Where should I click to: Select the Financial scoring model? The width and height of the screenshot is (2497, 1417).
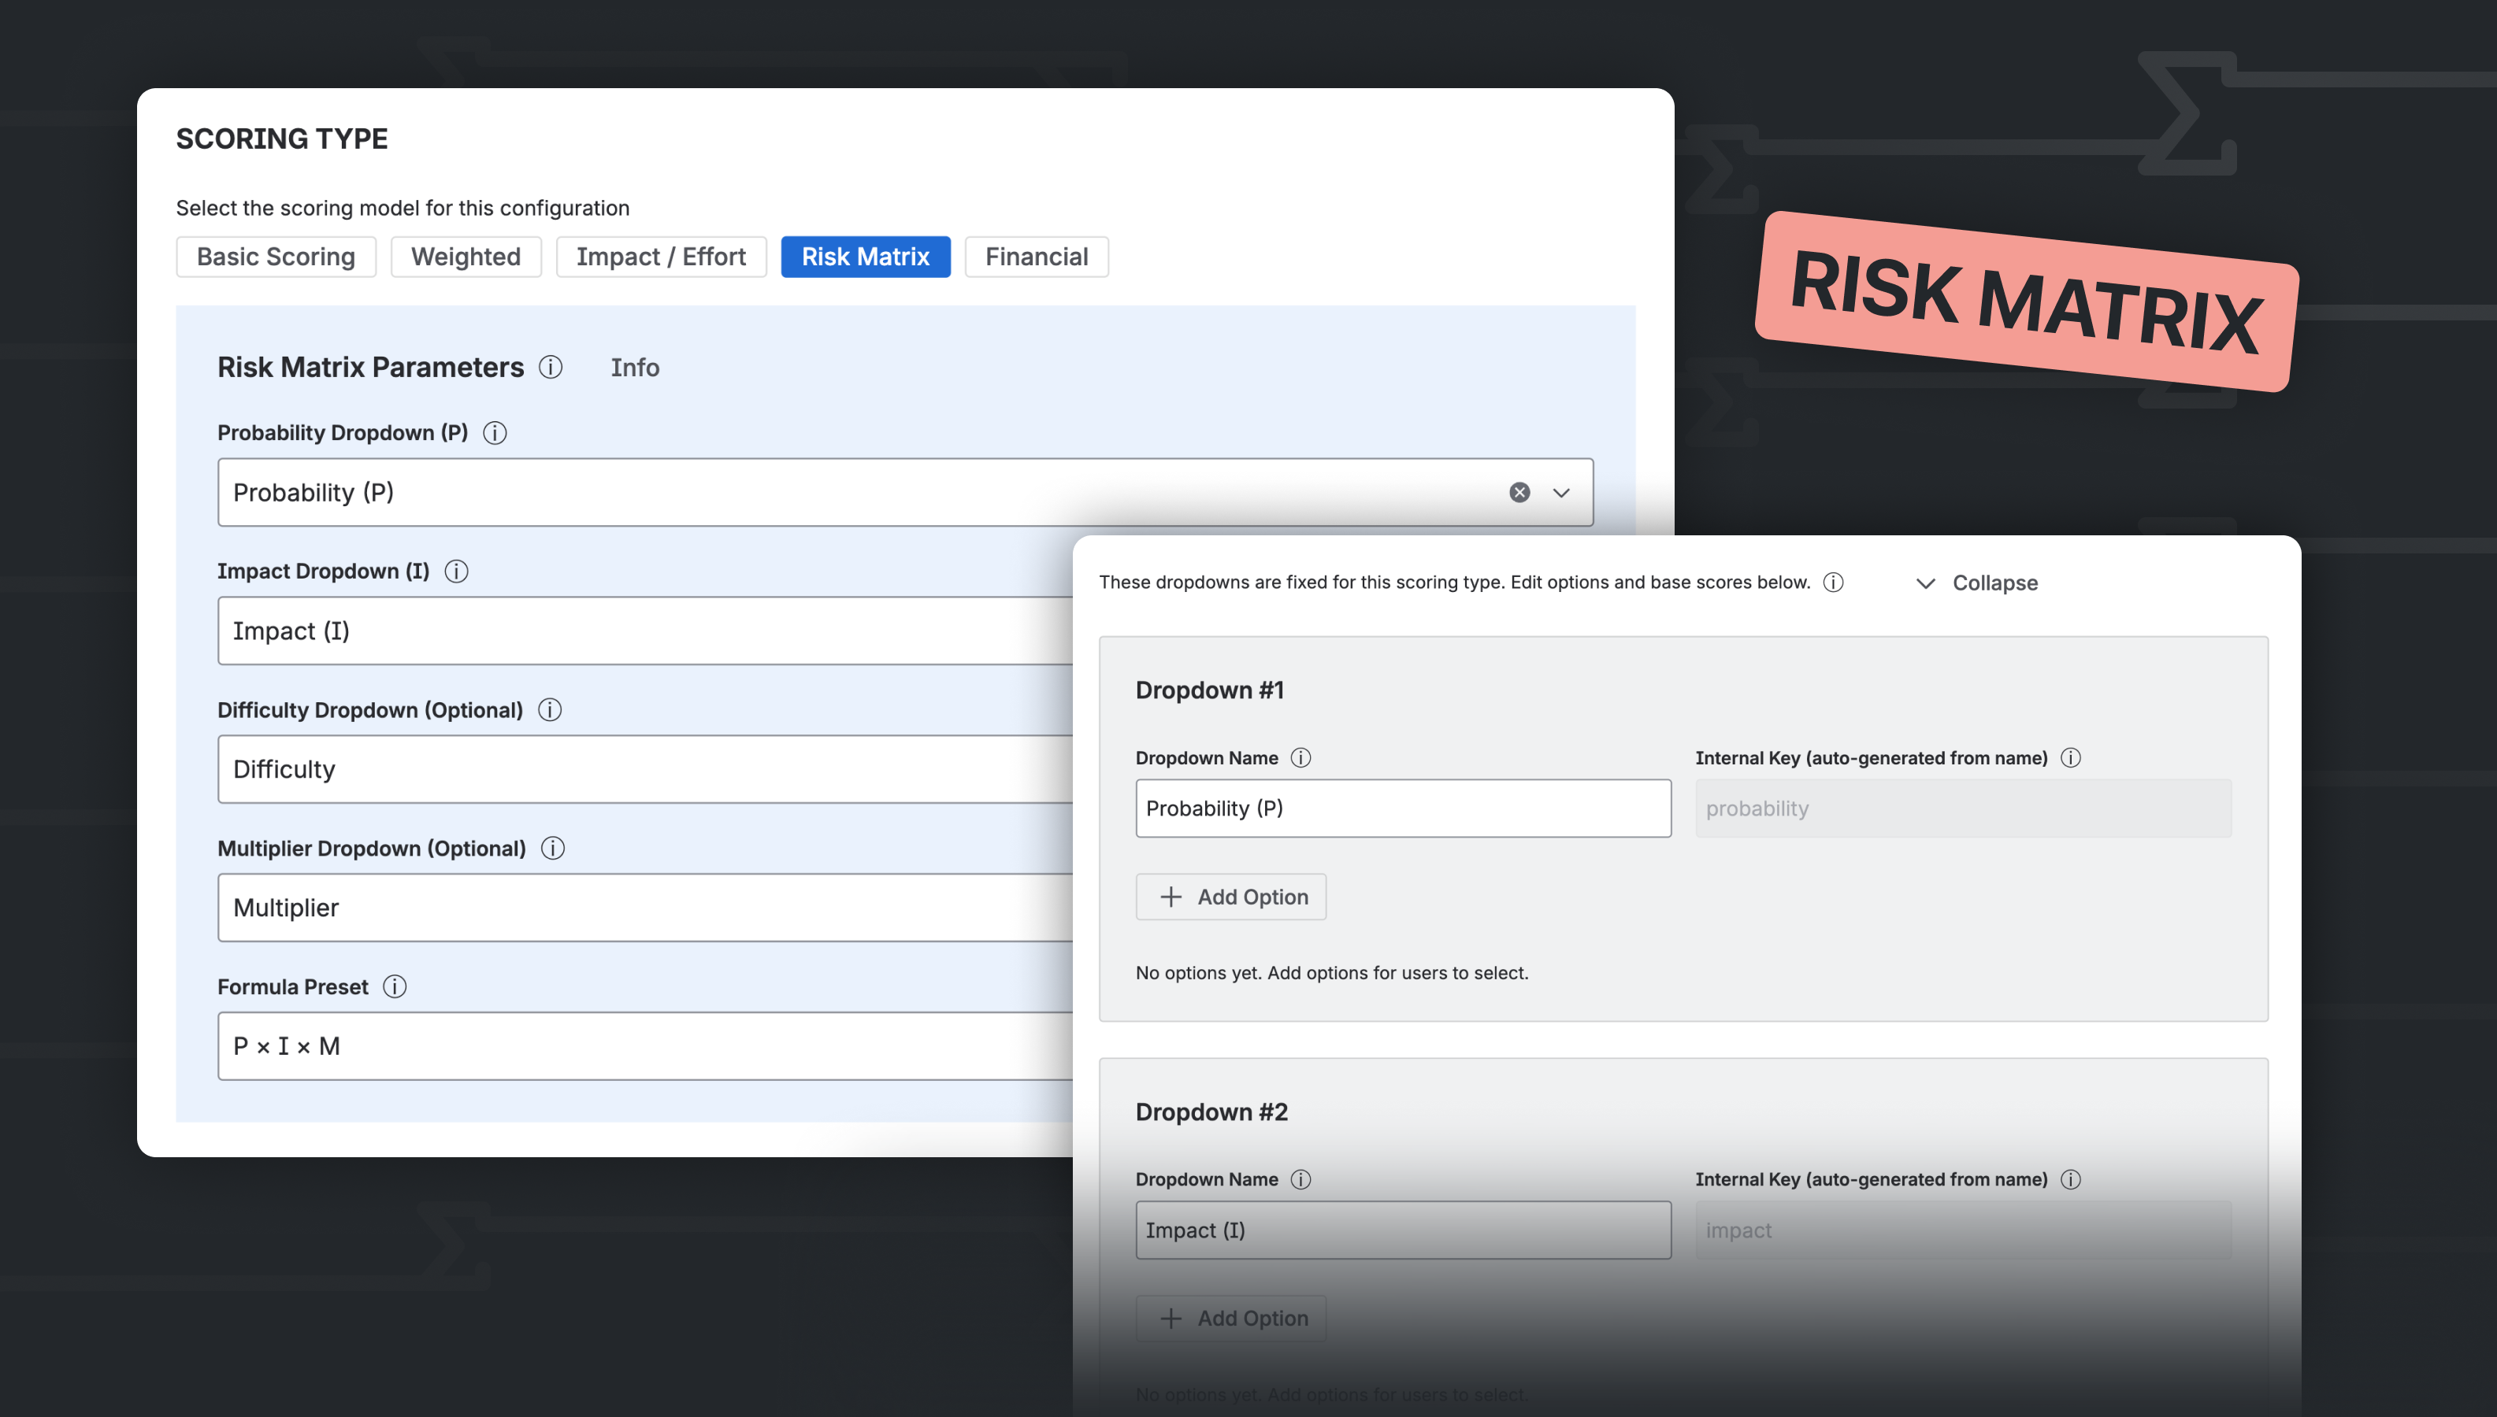1036,256
